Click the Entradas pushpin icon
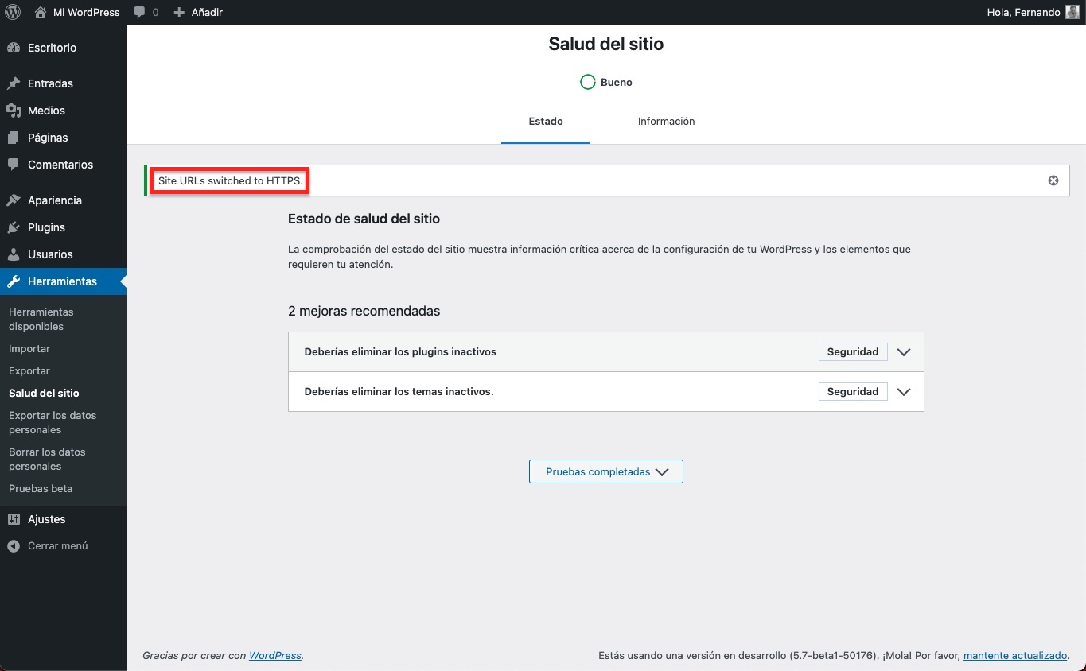 14,83
